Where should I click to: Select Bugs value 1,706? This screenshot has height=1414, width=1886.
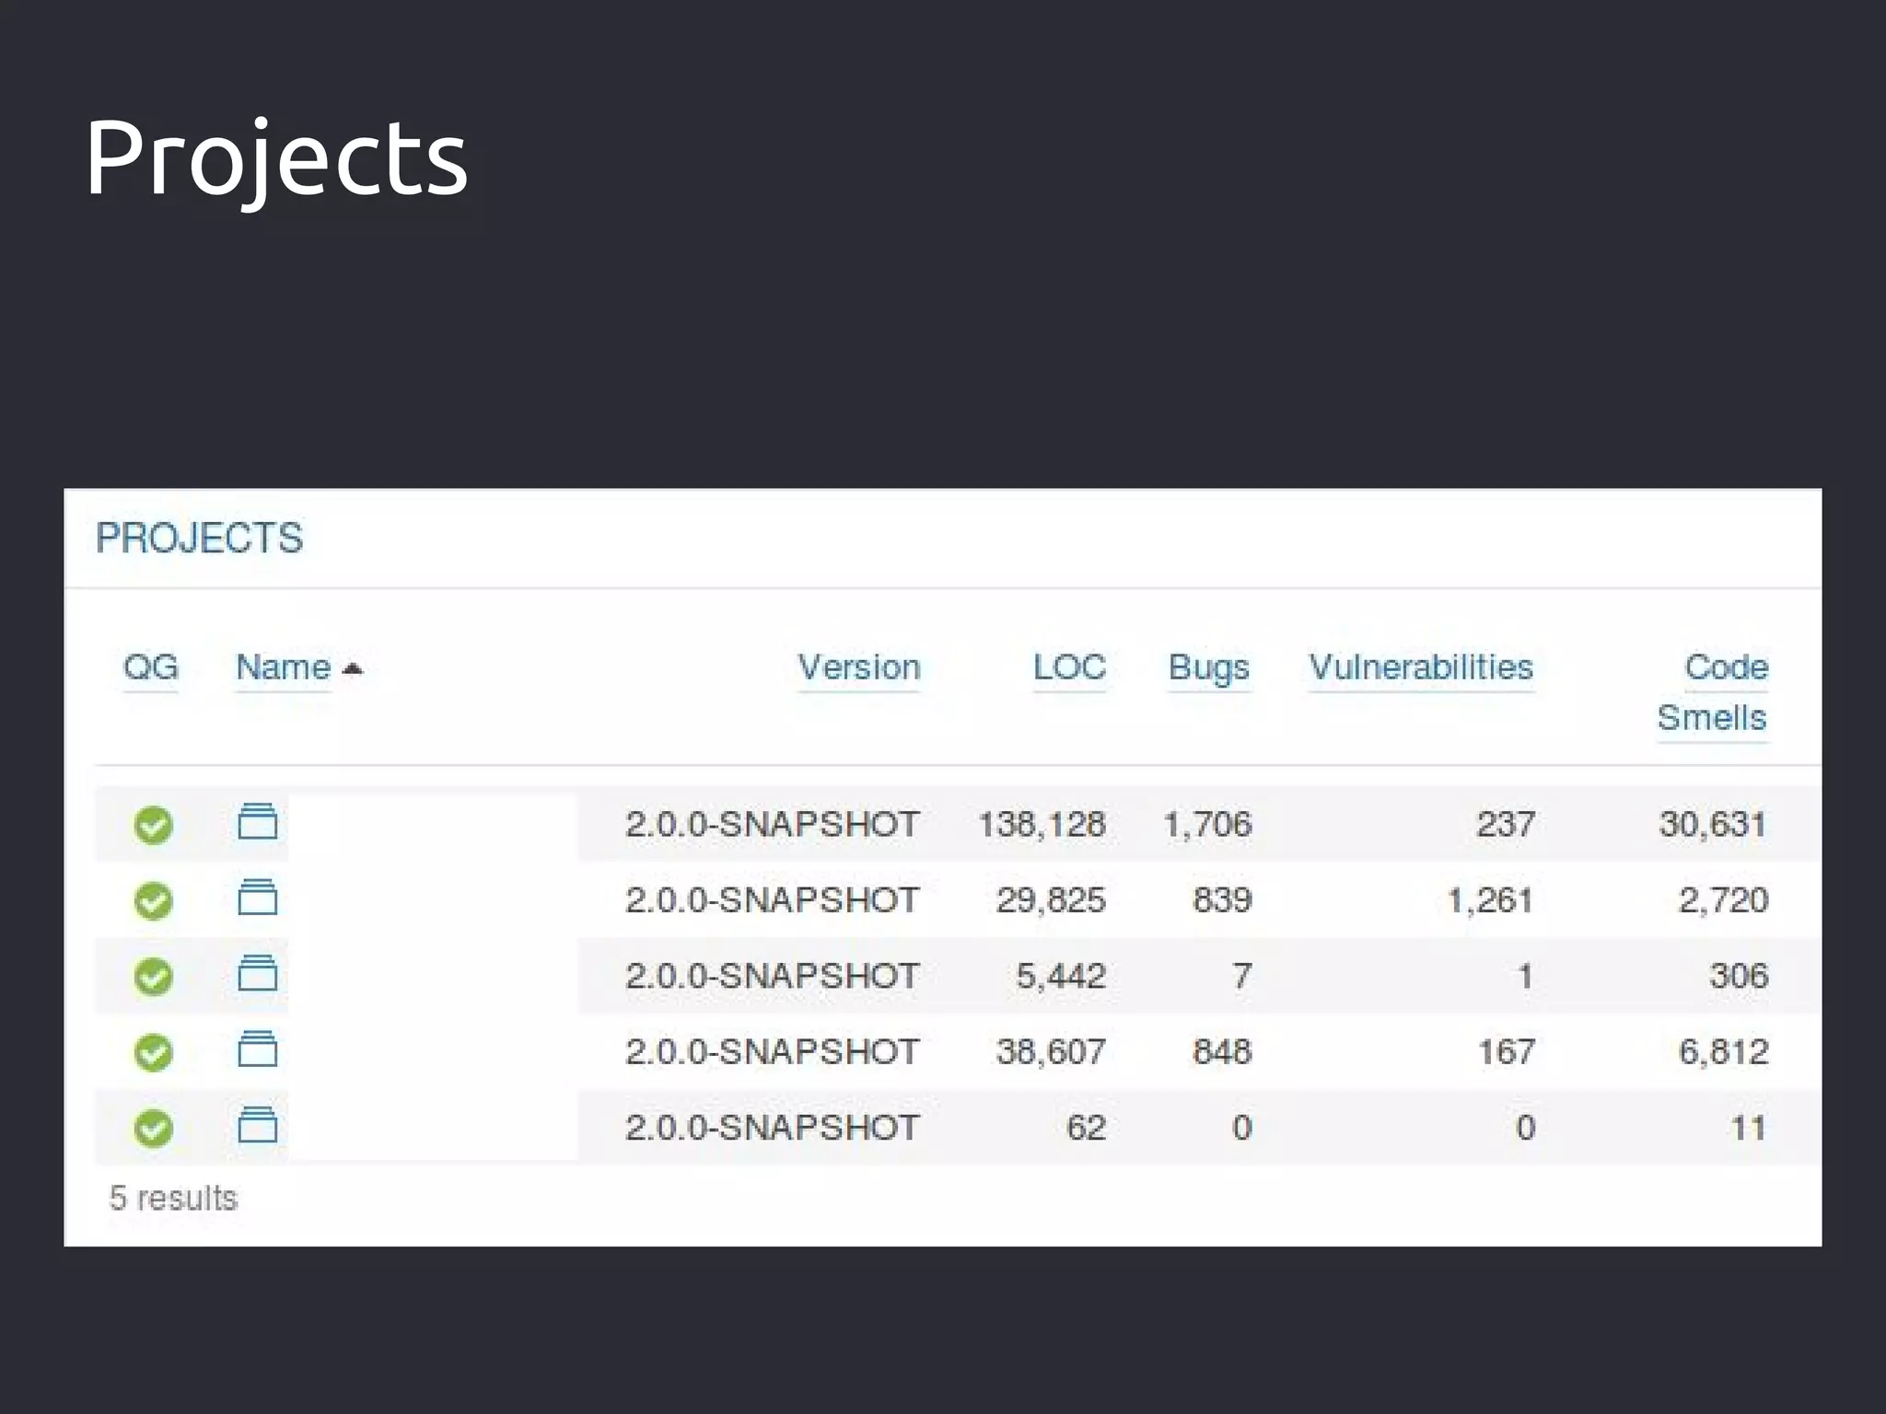click(1207, 825)
